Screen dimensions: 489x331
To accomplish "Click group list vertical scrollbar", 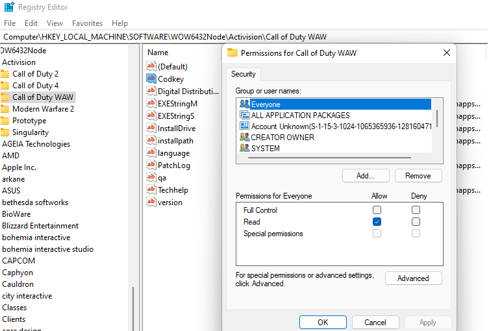I will point(437,118).
